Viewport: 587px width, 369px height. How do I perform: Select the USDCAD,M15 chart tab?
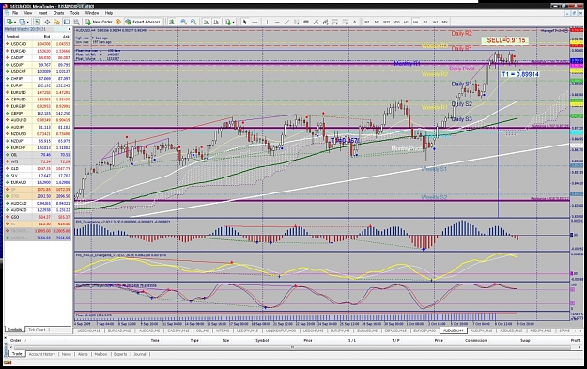point(88,331)
